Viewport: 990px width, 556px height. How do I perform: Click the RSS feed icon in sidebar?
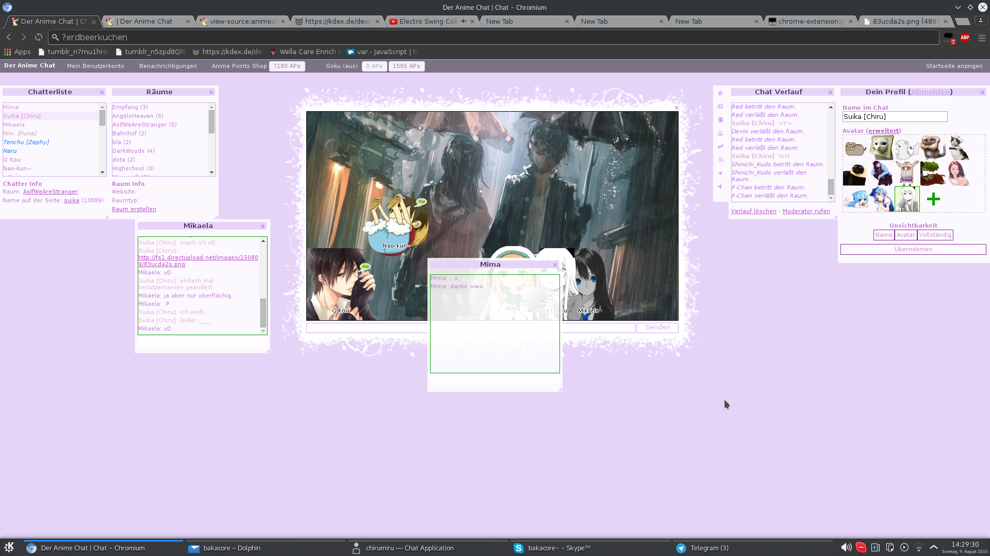pyautogui.click(x=720, y=160)
